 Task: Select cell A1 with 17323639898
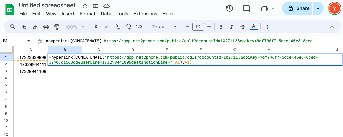(31, 57)
